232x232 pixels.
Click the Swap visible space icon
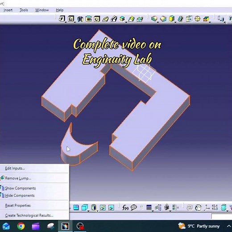pos(111,207)
